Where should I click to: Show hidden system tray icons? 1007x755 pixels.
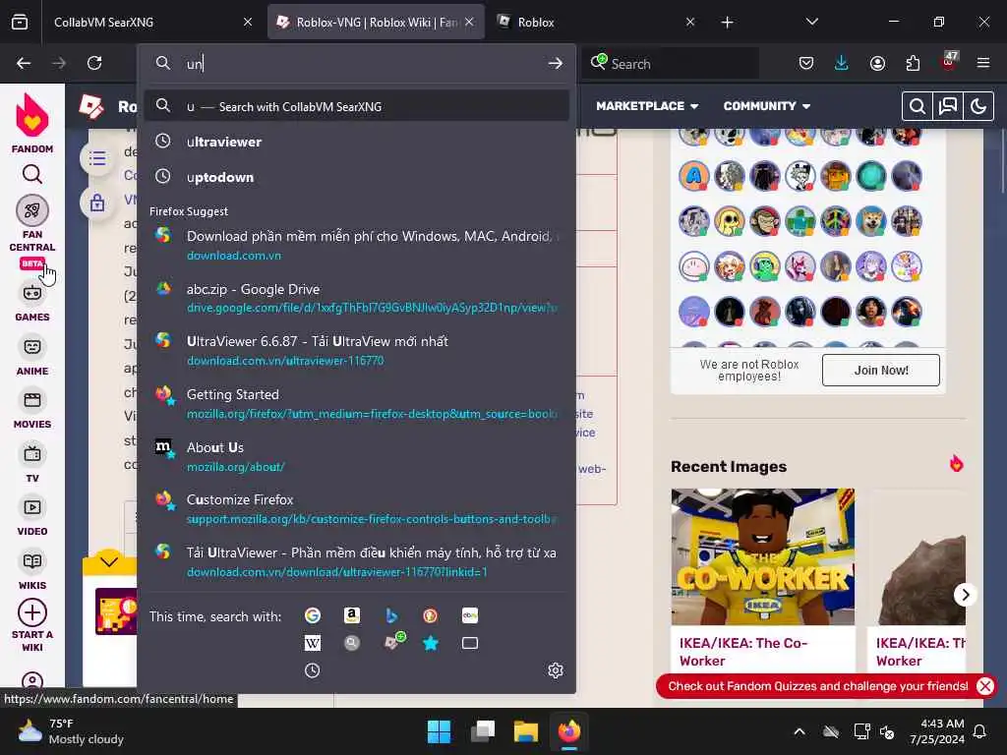(x=800, y=731)
